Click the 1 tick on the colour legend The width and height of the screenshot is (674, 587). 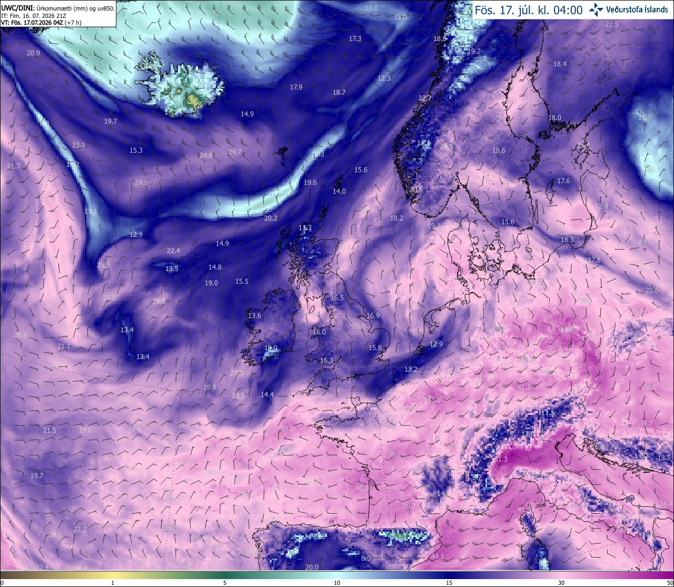click(x=113, y=583)
